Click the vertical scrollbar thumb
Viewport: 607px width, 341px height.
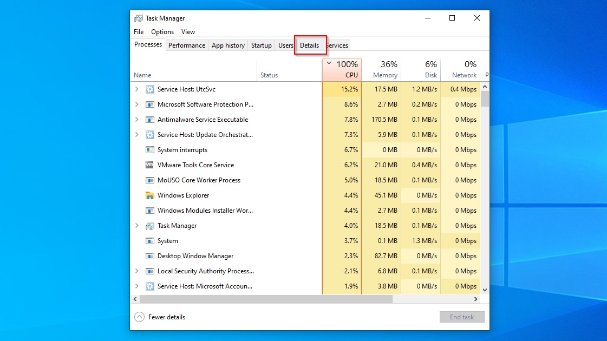click(485, 99)
